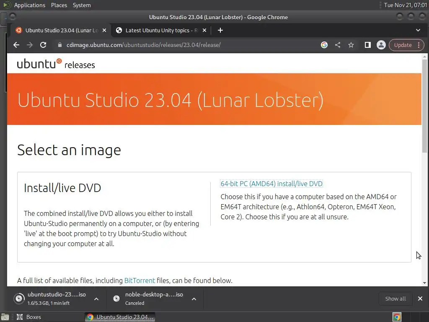
Task: Click the Ubuntu Studio 23.04 page heading
Action: click(x=170, y=100)
